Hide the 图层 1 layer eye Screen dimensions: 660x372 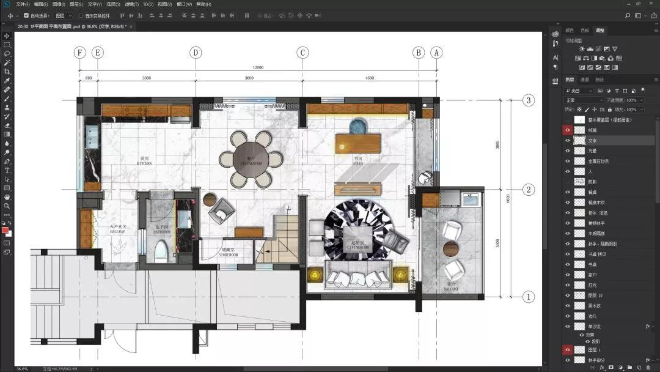tap(567, 350)
